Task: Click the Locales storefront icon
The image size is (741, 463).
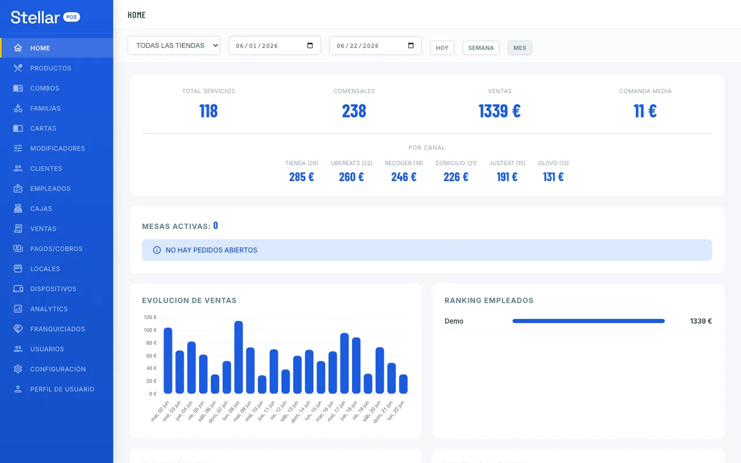Action: point(18,269)
